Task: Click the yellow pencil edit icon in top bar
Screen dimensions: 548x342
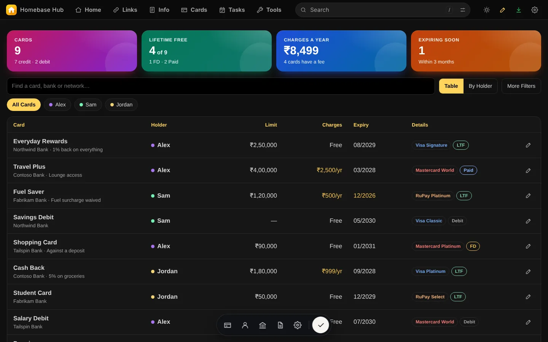Action: [503, 10]
